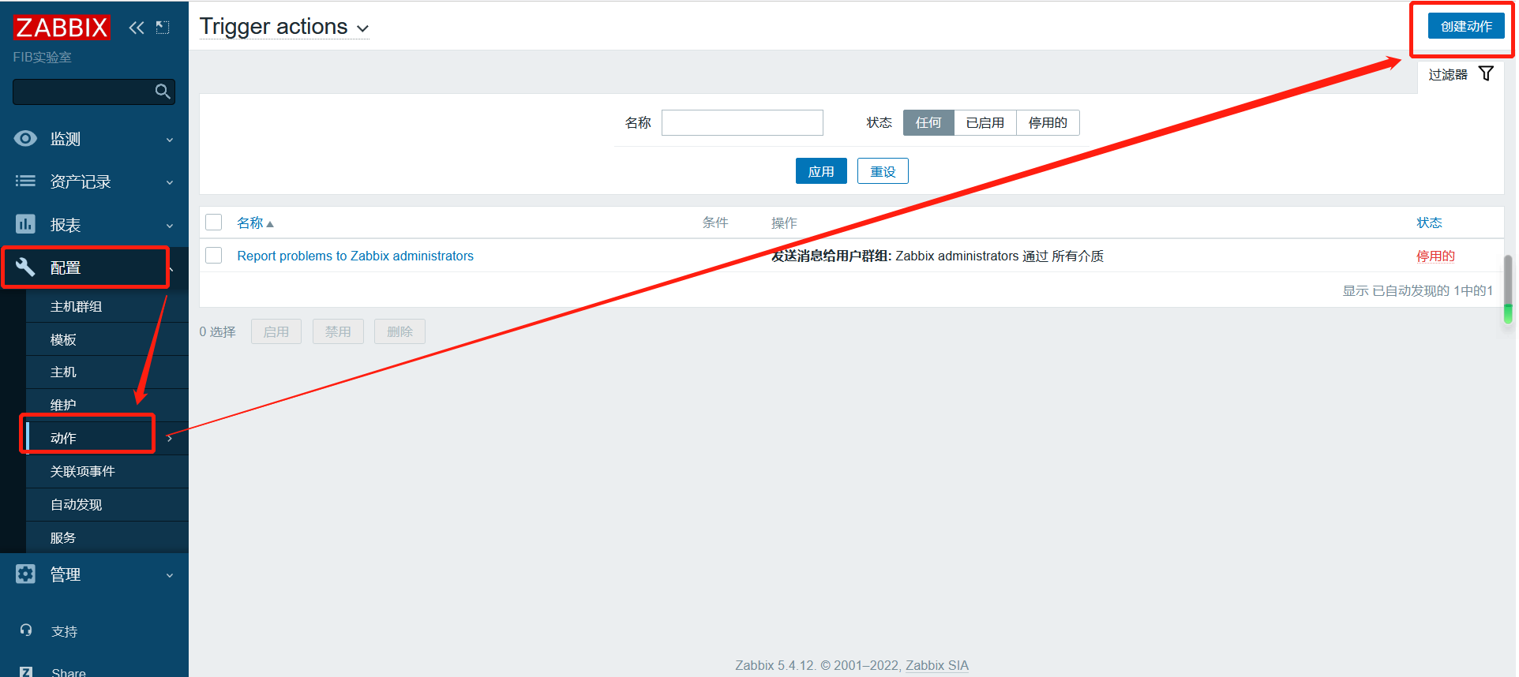Set status filter to 已启用
This screenshot has height=677, width=1519.
(985, 123)
